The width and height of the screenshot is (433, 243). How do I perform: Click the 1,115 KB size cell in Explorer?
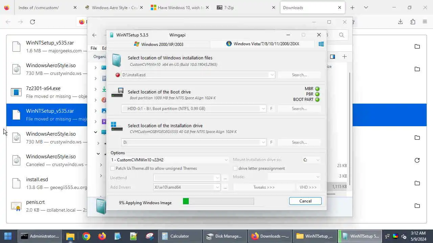(339, 187)
